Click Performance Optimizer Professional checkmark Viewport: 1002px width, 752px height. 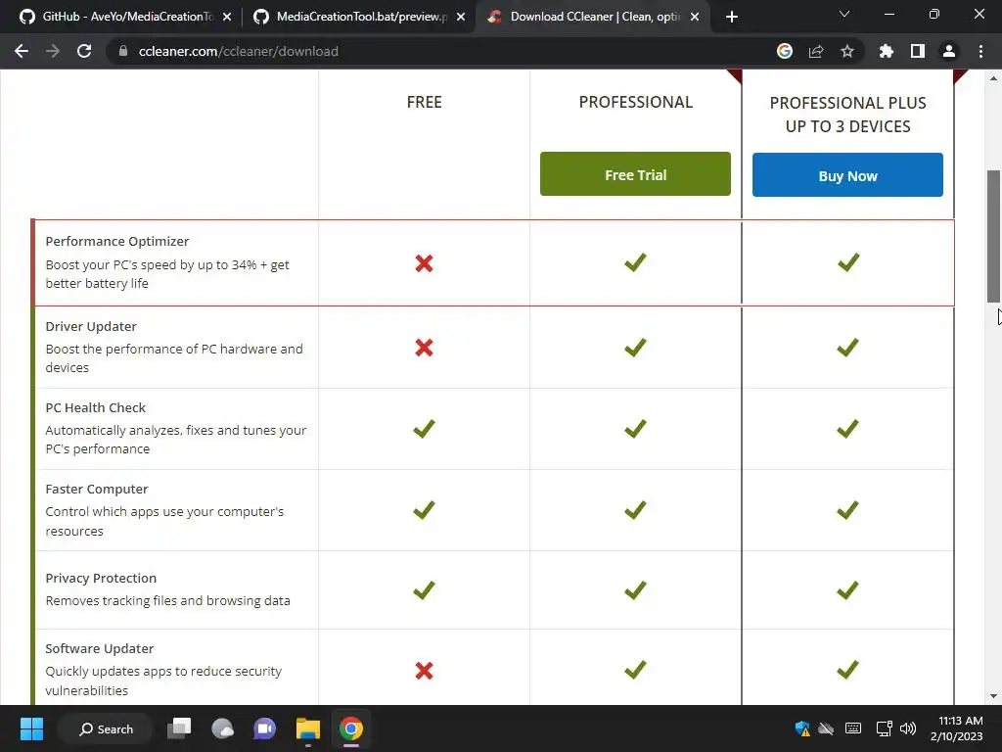[x=635, y=261]
